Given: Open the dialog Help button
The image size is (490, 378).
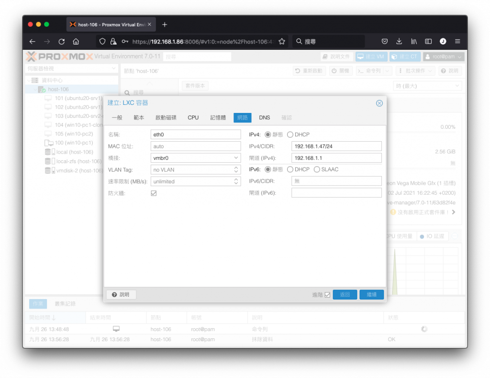Looking at the screenshot, I should click(121, 295).
